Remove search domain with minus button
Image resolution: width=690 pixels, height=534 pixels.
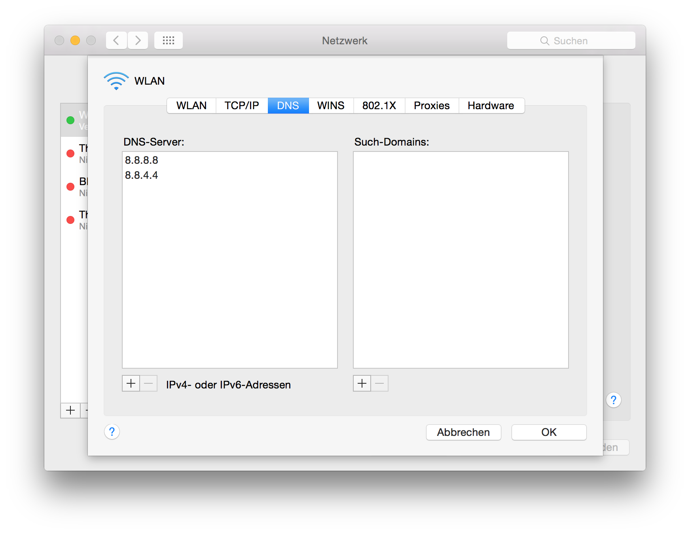click(x=379, y=383)
